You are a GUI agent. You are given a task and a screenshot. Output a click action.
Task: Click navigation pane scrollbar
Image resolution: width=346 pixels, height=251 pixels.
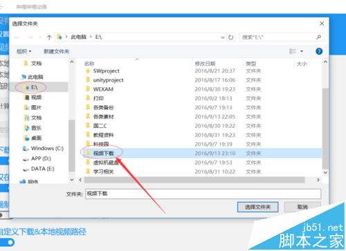(x=72, y=146)
